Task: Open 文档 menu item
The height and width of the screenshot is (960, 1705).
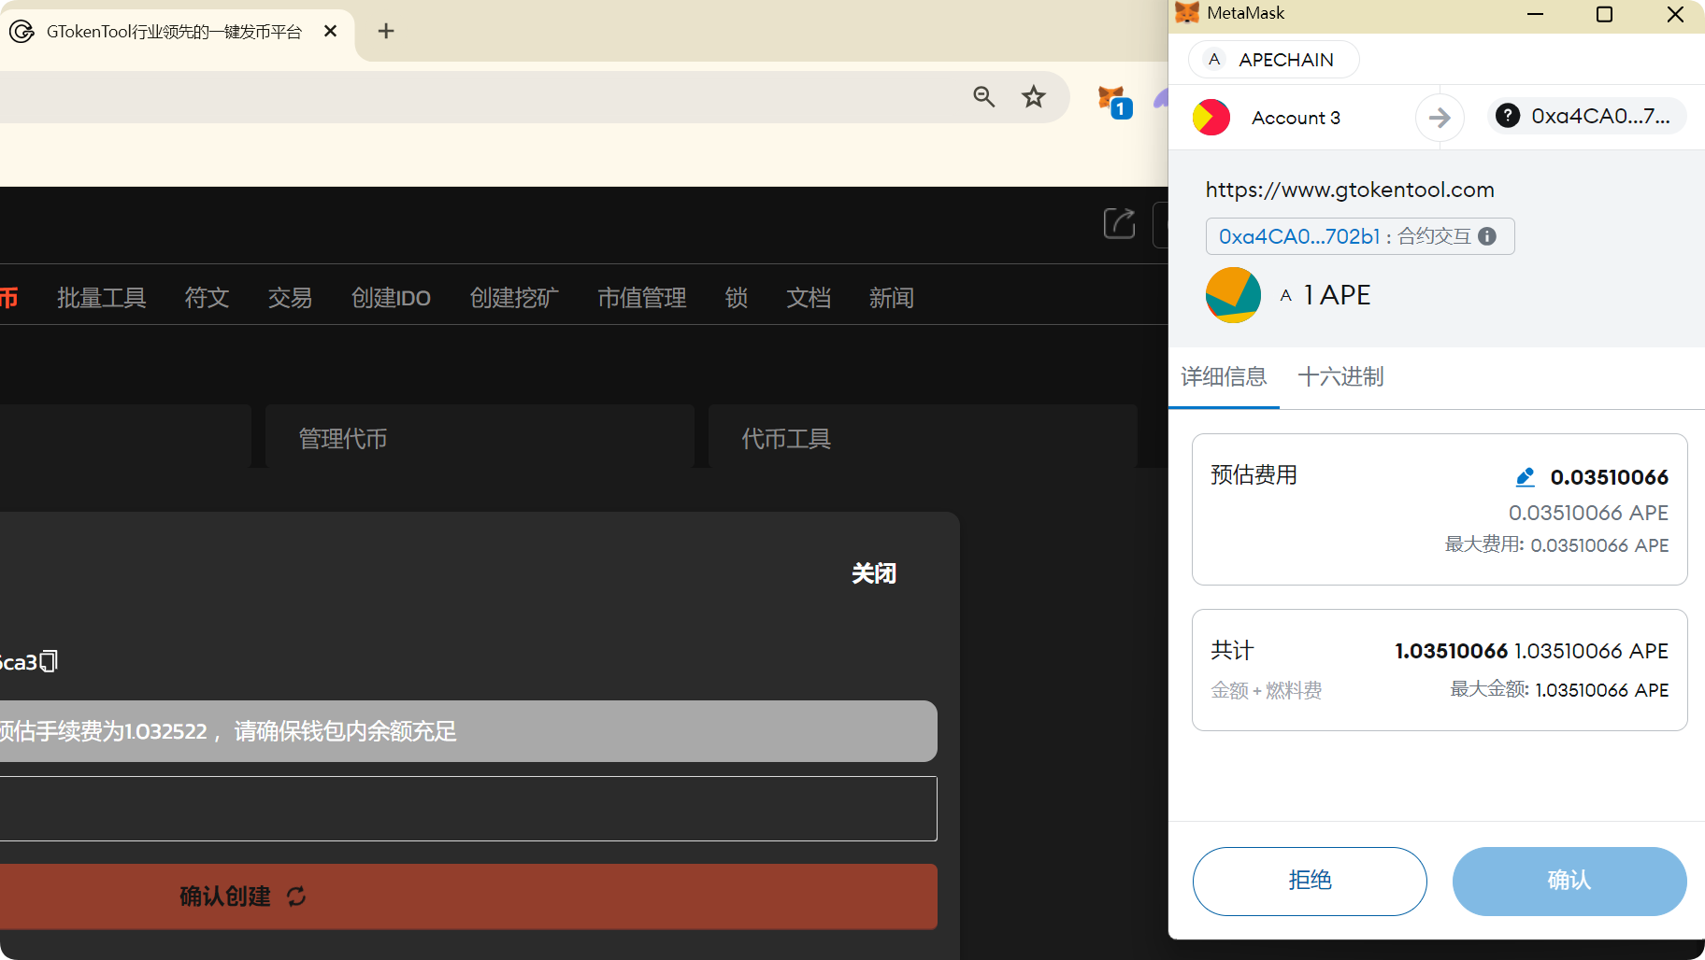Action: click(x=809, y=298)
